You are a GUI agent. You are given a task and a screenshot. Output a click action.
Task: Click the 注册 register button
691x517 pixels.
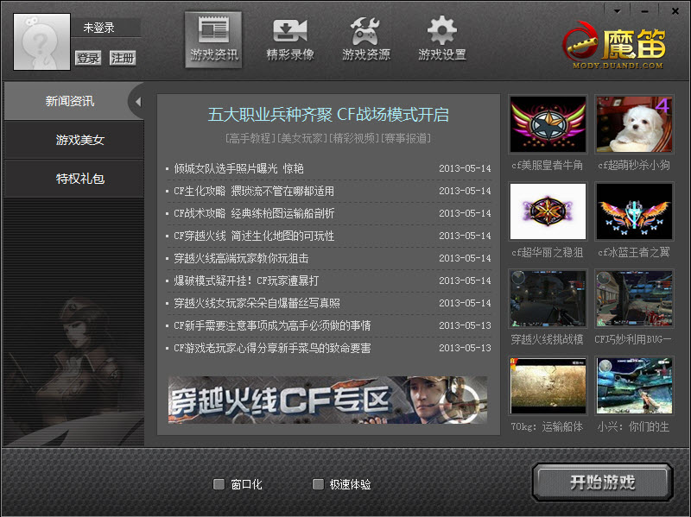click(123, 58)
